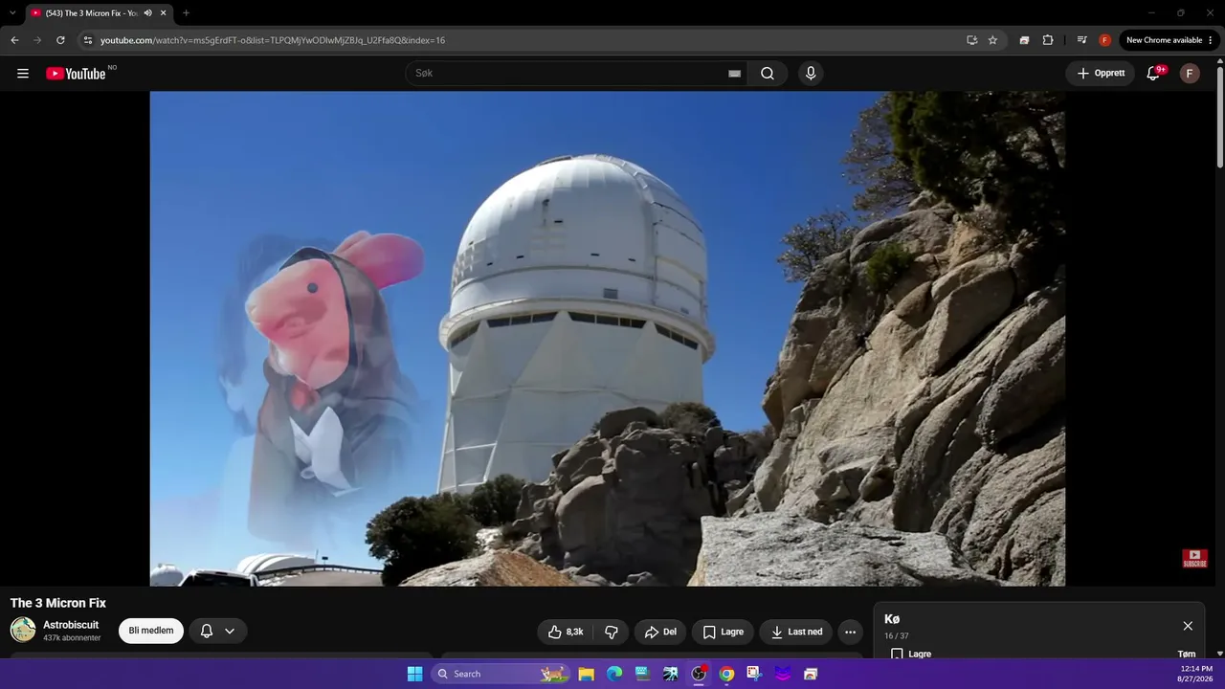
Task: Start voice search with microphone
Action: point(811,74)
